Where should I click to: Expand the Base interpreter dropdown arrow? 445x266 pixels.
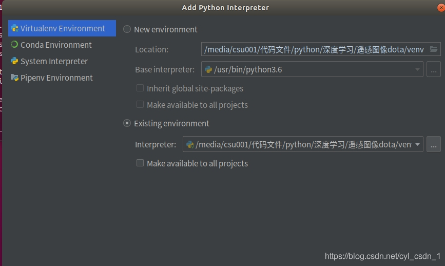click(x=417, y=69)
